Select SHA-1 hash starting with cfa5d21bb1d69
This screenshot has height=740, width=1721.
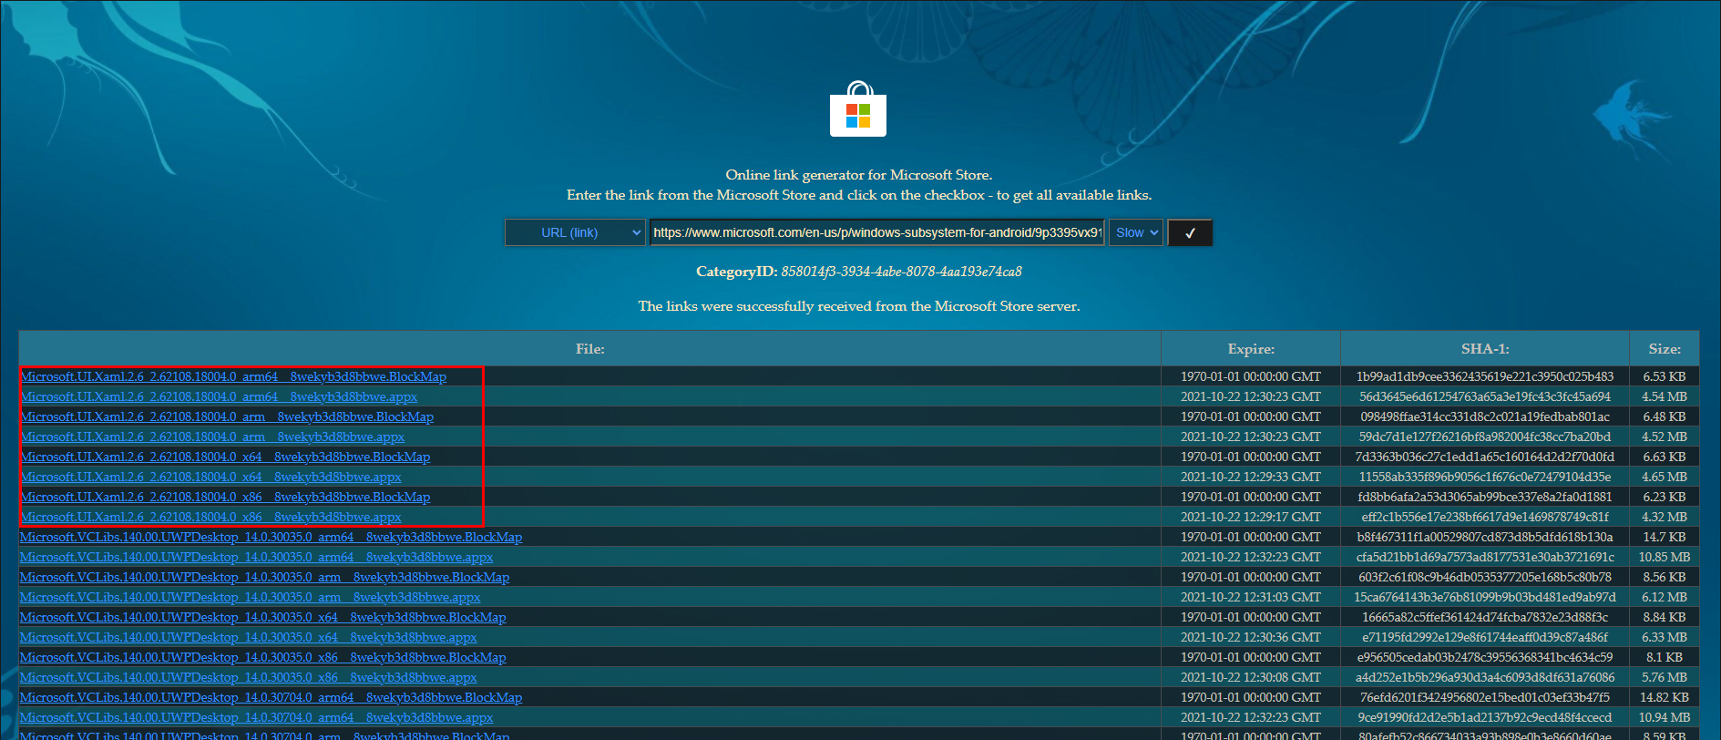[1485, 557]
